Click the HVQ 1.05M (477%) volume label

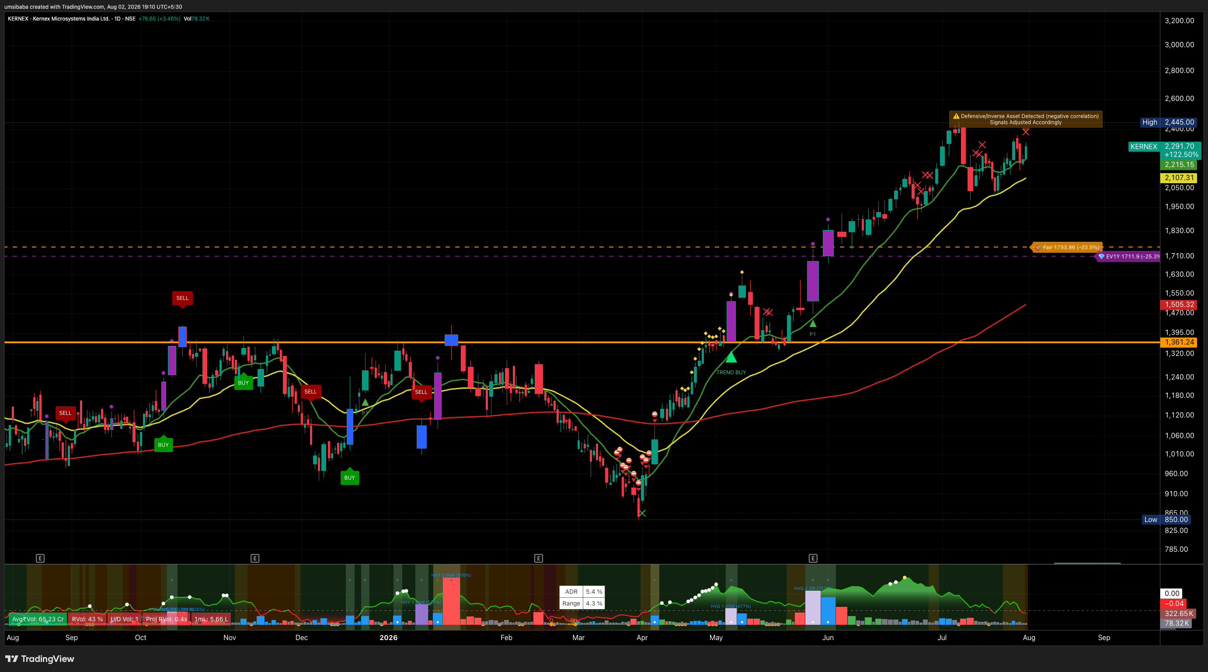(731, 606)
